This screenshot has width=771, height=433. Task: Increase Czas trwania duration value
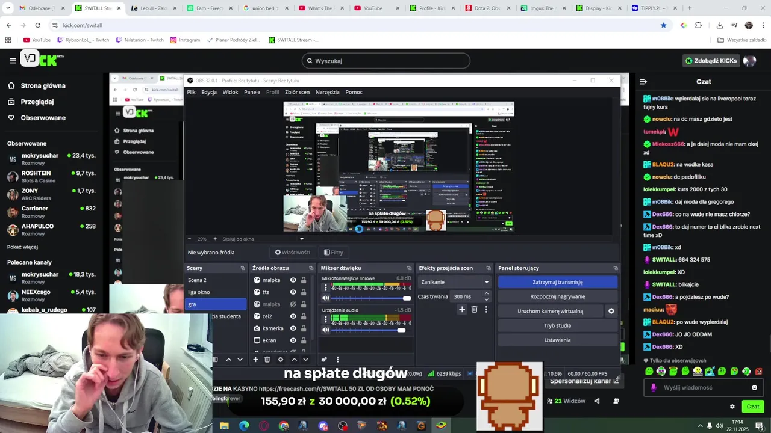tap(486, 293)
